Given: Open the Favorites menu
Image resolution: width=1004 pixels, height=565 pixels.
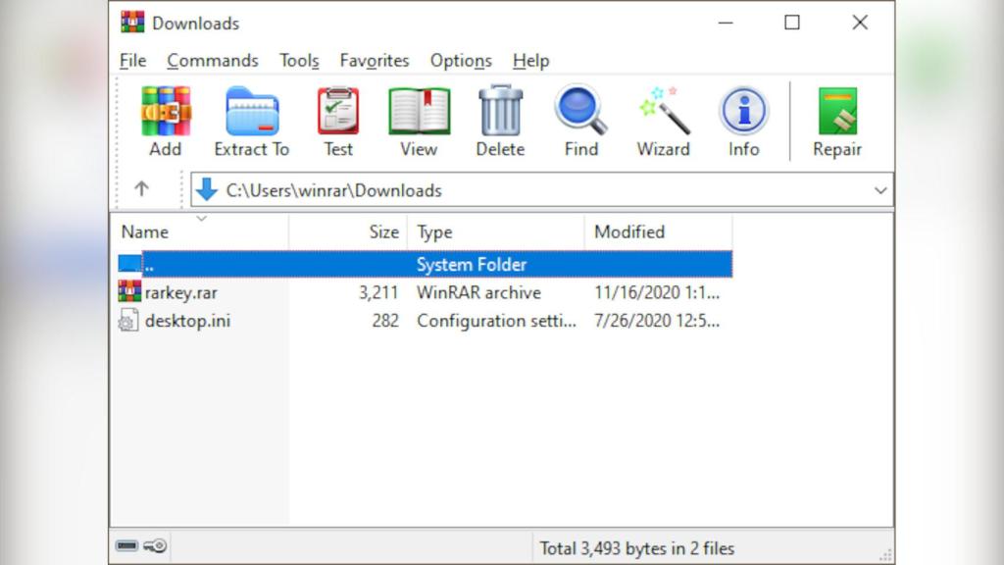Looking at the screenshot, I should pos(375,60).
